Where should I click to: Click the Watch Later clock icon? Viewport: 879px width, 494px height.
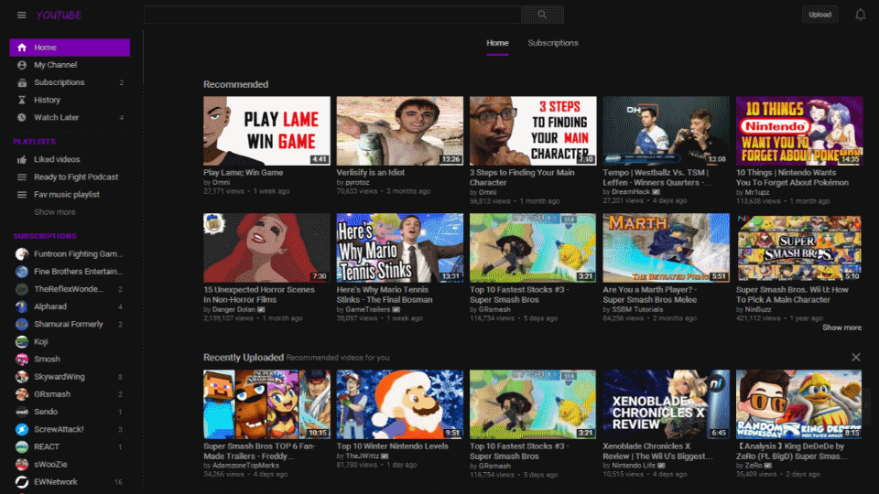point(22,117)
